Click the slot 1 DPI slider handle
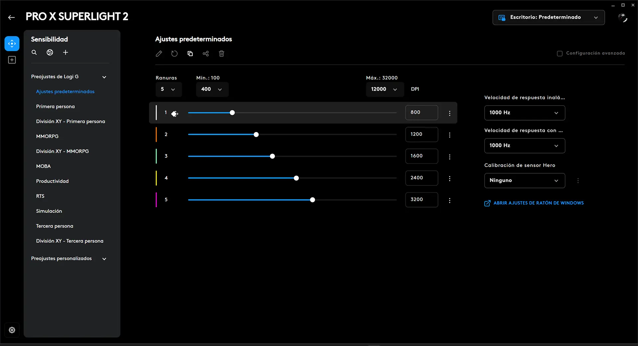This screenshot has height=346, width=638. tap(232, 113)
